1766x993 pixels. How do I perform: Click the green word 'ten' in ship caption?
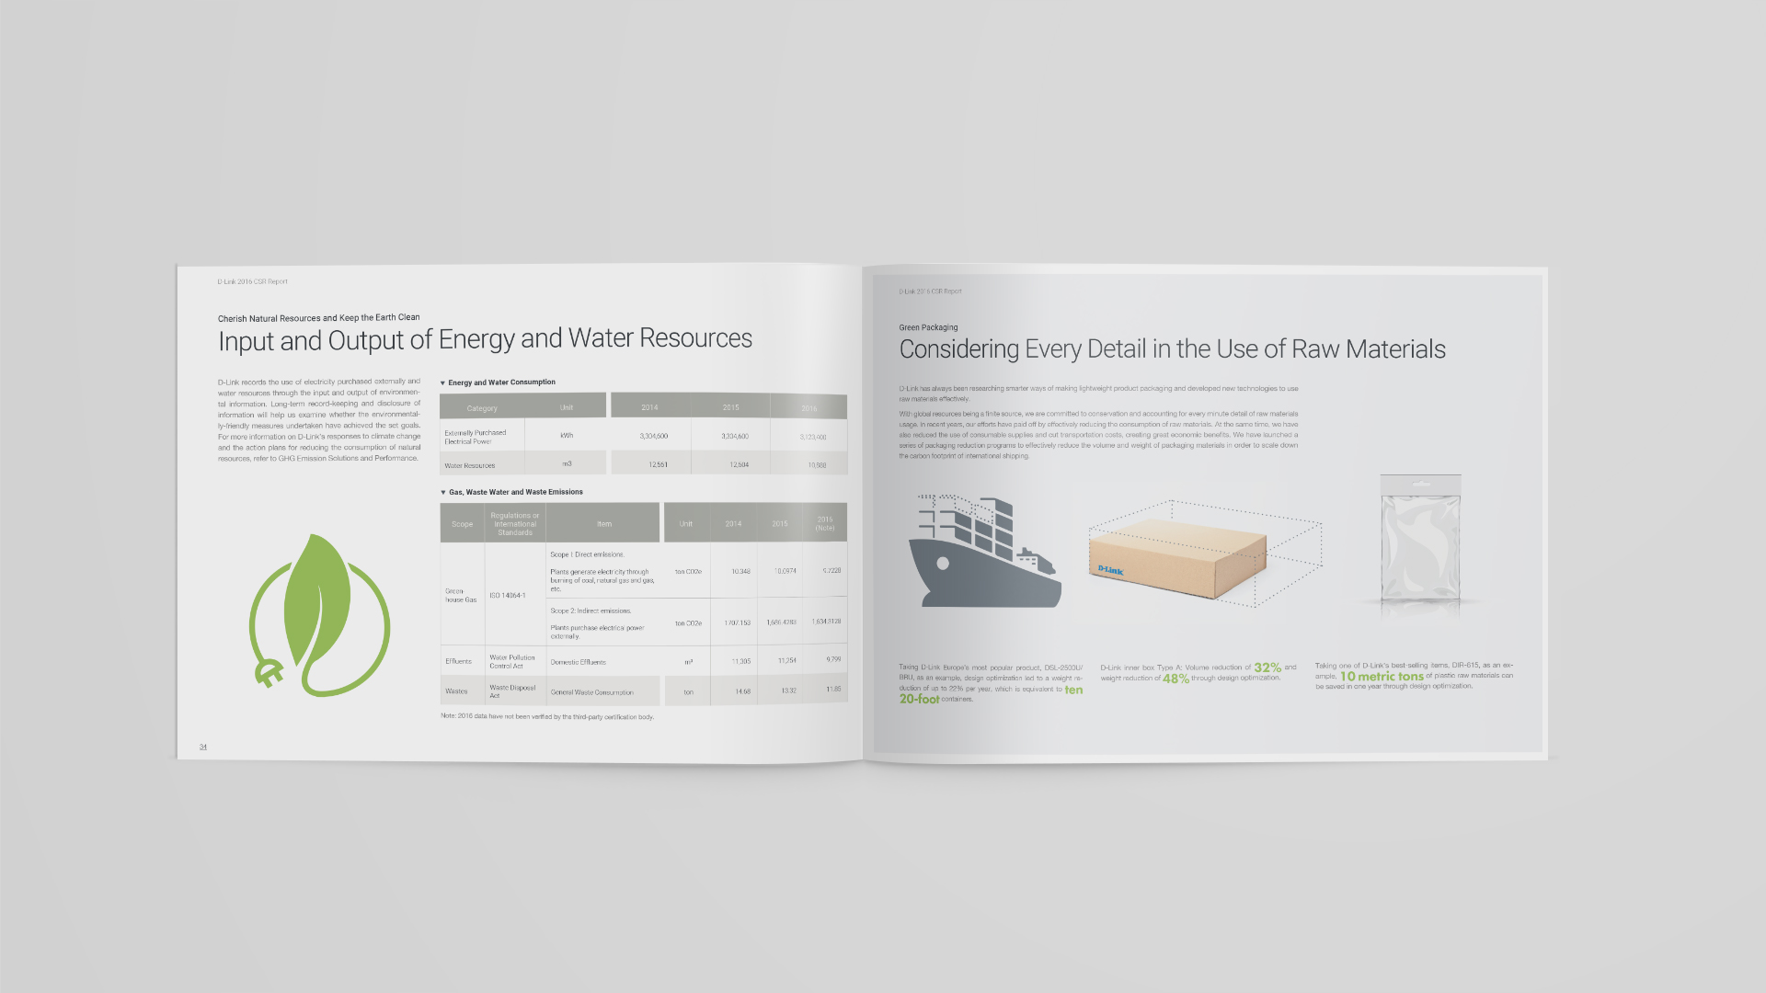pyautogui.click(x=1073, y=690)
